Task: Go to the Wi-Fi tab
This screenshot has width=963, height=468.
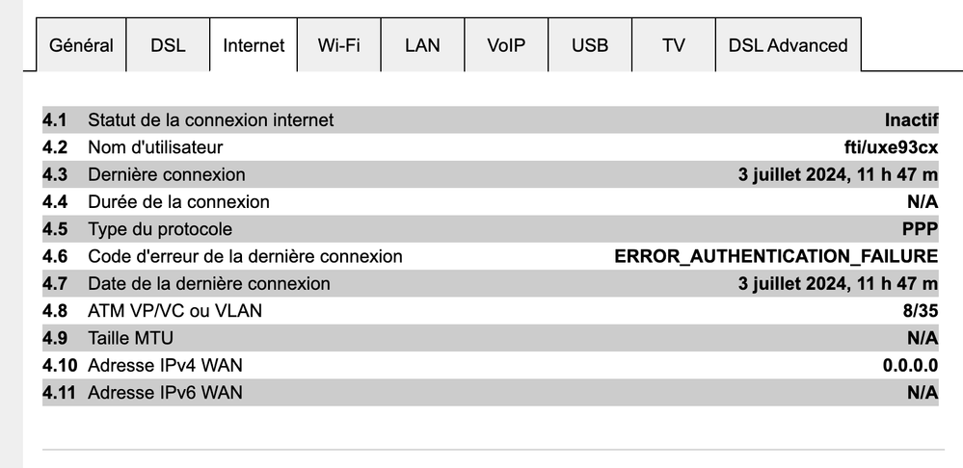Action: [x=338, y=45]
